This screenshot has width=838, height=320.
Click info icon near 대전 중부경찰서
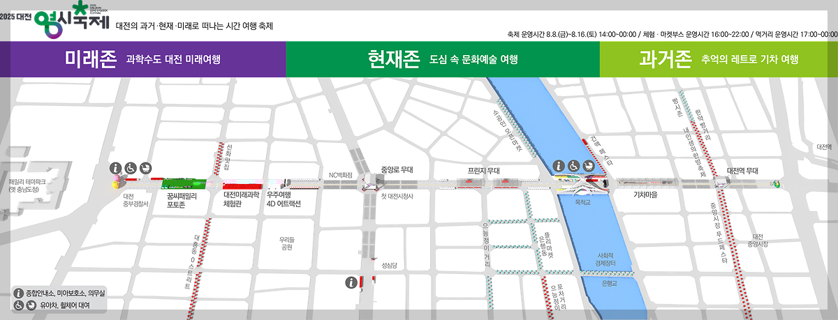[116, 168]
